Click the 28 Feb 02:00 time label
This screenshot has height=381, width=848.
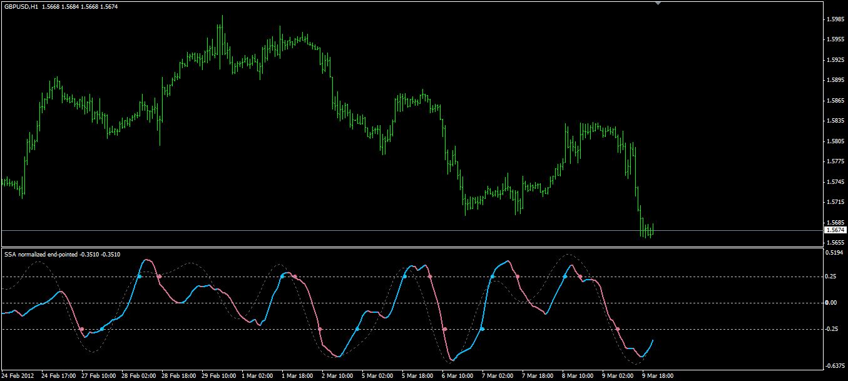pyautogui.click(x=139, y=377)
